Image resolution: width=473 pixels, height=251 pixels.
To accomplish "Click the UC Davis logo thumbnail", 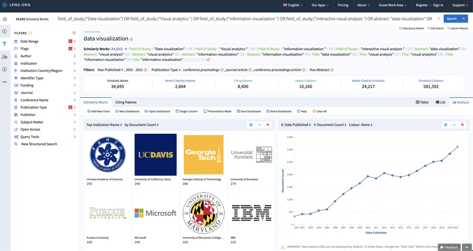I will [155, 155].
